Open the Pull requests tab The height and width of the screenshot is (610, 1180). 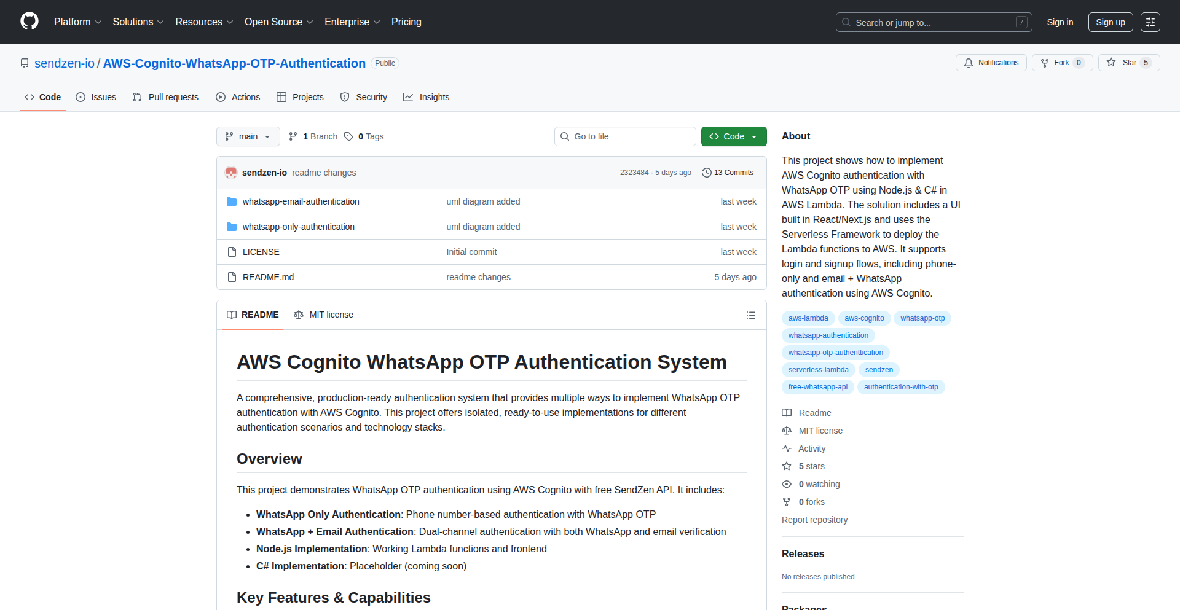165,97
